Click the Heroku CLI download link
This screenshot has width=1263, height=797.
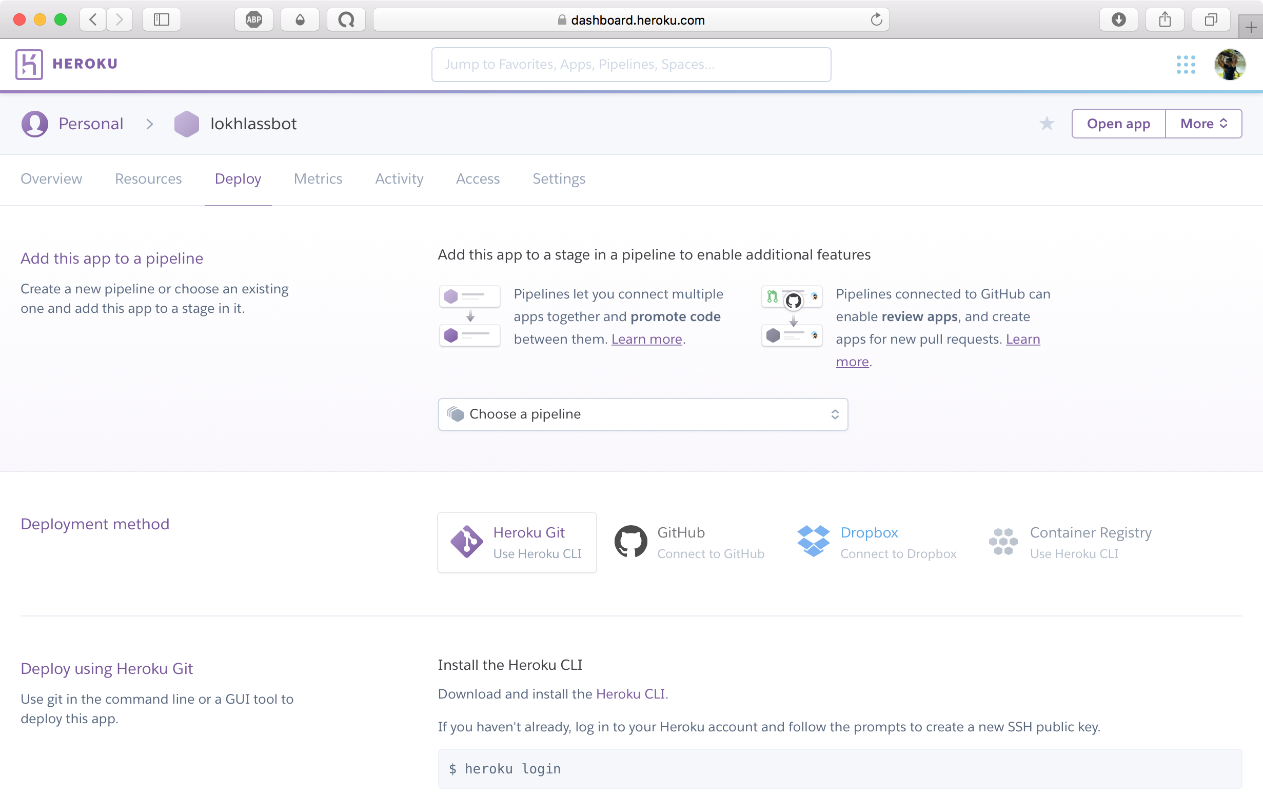[630, 694]
